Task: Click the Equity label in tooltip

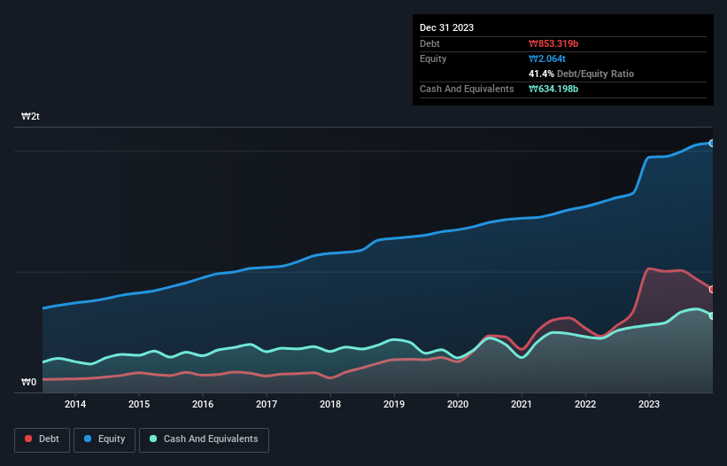Action: (433, 58)
